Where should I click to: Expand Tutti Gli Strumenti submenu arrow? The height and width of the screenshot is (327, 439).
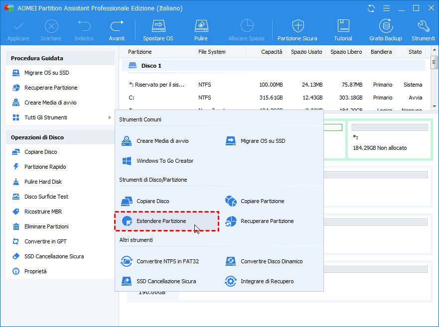tap(109, 117)
